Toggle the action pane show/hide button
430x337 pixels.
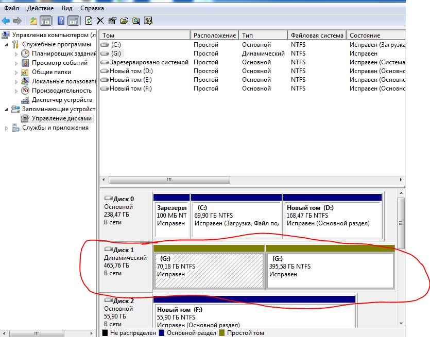coord(73,21)
